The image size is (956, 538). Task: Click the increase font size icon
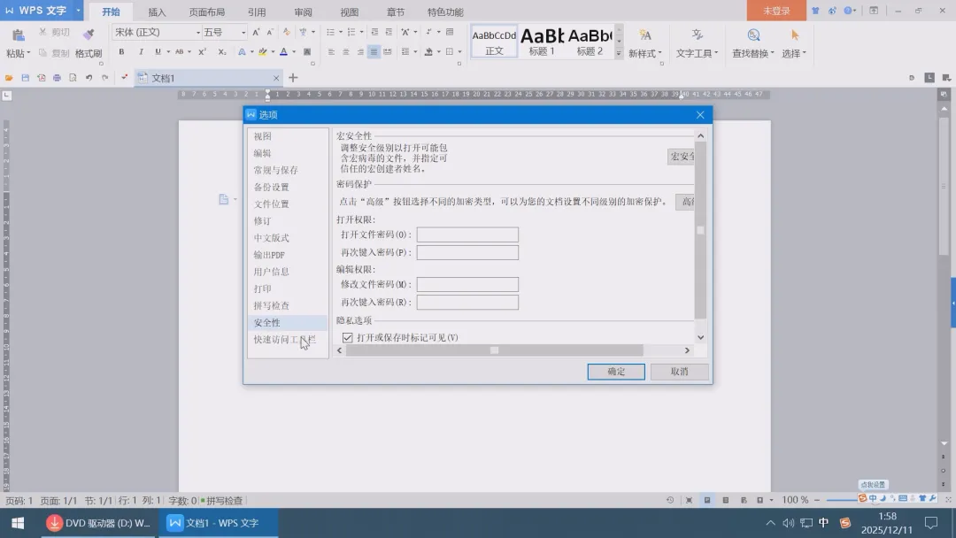[x=256, y=32]
